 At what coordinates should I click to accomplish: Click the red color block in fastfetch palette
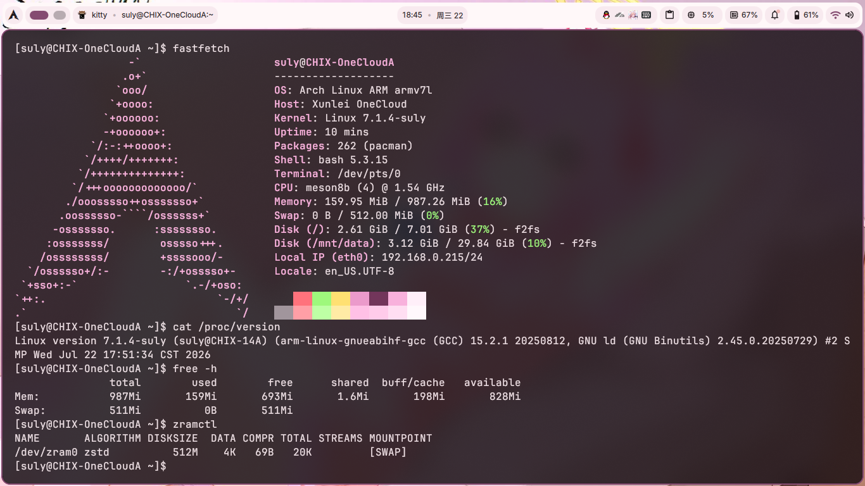pos(303,299)
